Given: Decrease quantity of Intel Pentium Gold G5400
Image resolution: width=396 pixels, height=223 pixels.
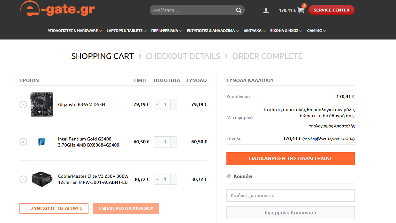Looking at the screenshot, I should pos(157,142).
